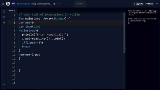Click on num=num+input line
Viewport: 160px width, 90px height.
[29, 54]
